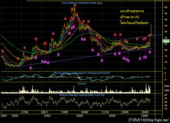Select the 25/02 date marker
The image size is (170, 123).
point(85,112)
